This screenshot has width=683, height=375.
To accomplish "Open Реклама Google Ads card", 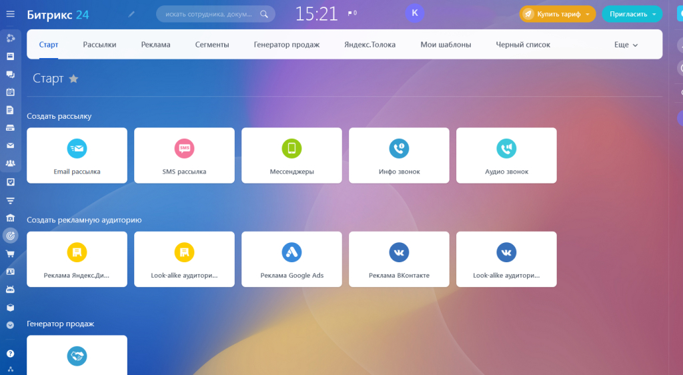I will pyautogui.click(x=292, y=259).
